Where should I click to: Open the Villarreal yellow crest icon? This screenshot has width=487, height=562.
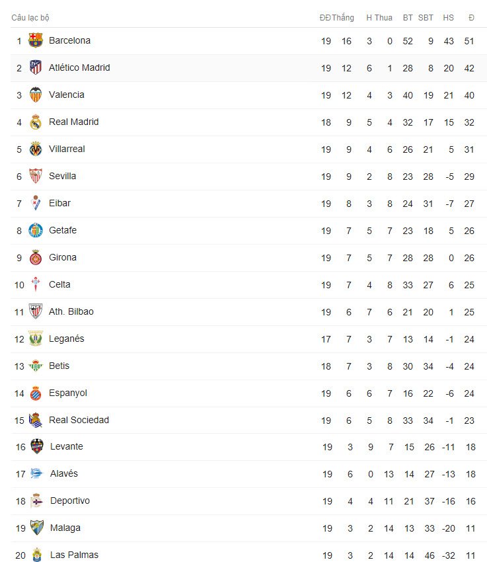[36, 149]
